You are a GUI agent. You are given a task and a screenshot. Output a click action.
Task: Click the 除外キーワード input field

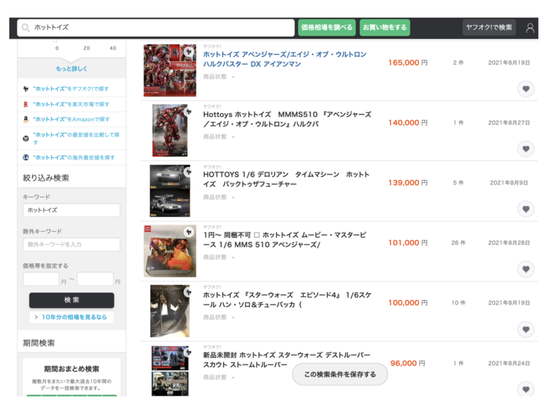pyautogui.click(x=72, y=244)
